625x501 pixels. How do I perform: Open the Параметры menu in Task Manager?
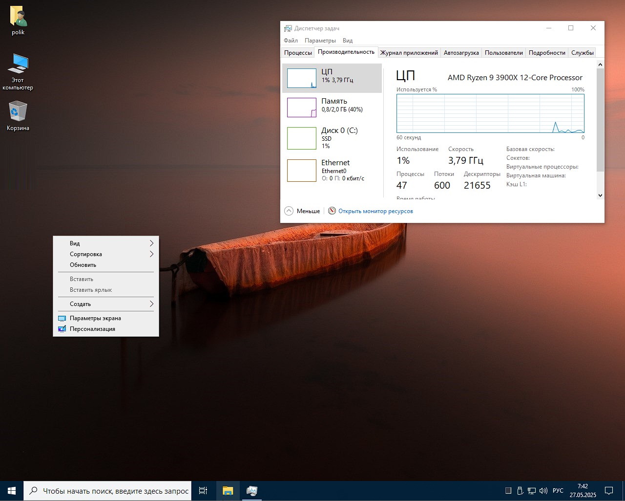[320, 41]
